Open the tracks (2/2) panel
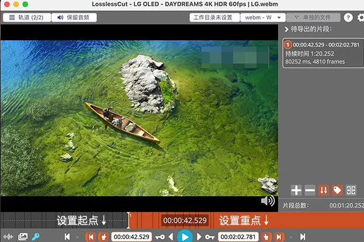364x242 pixels. (x=27, y=17)
